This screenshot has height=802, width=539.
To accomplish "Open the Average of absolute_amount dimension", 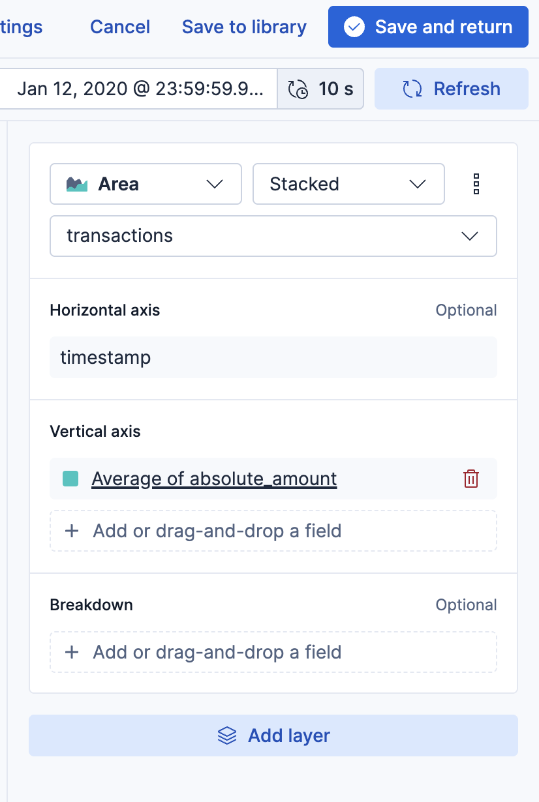I will point(214,479).
